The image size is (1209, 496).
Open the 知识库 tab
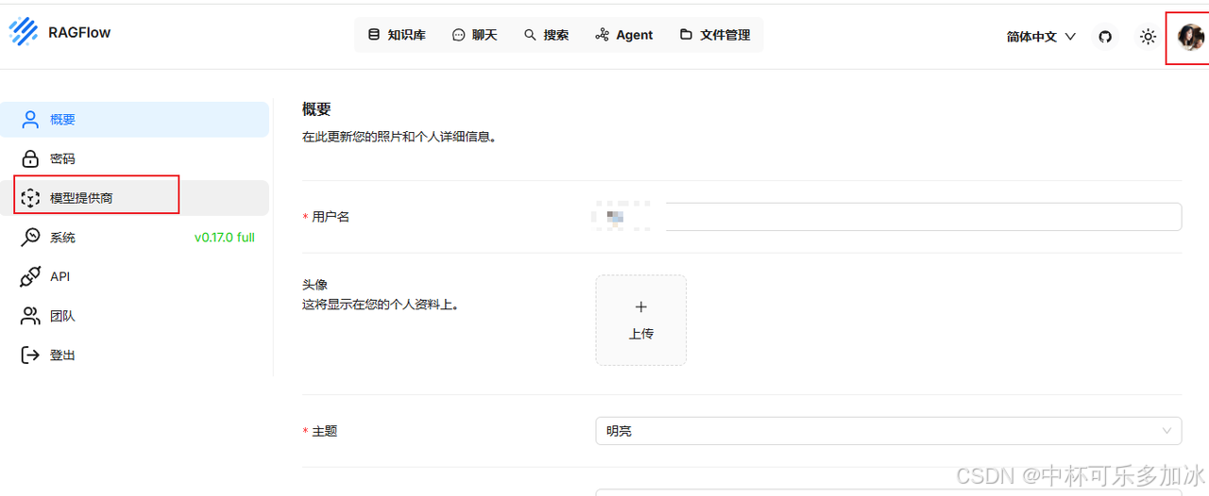click(x=397, y=35)
